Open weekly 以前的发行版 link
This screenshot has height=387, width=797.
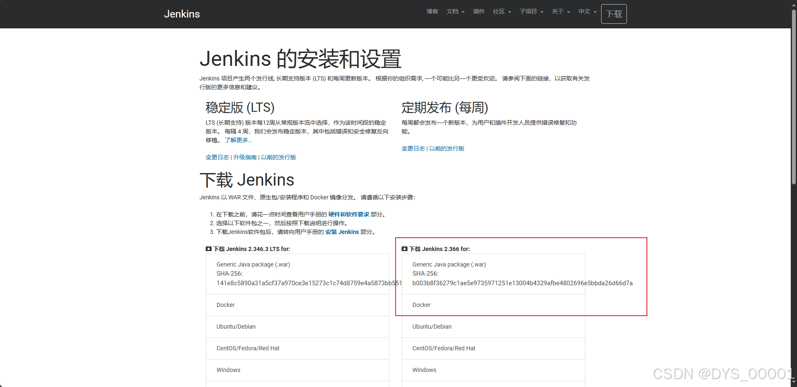pyautogui.click(x=447, y=148)
